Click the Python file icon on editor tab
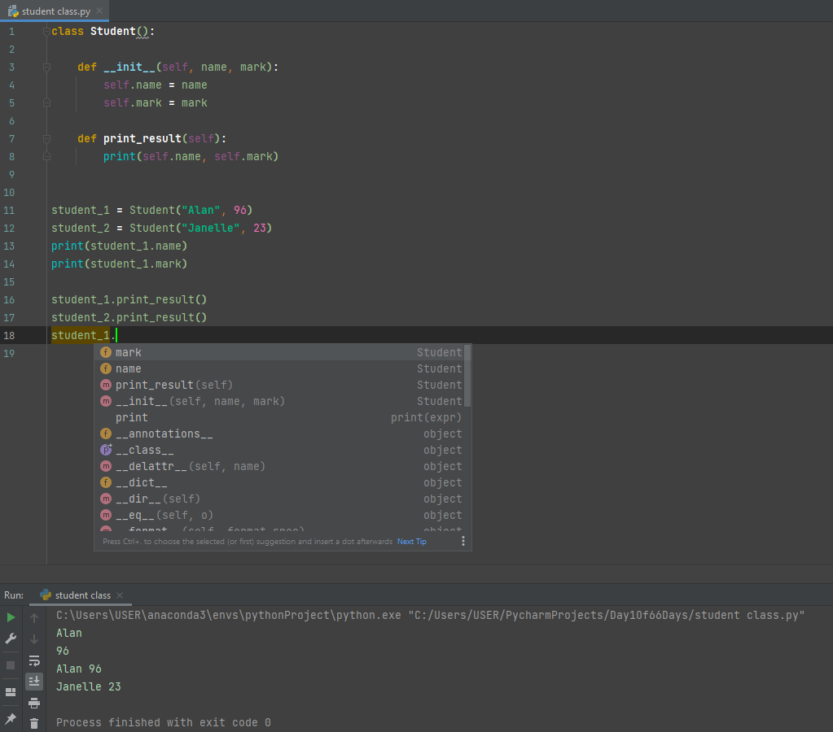The image size is (833, 732). click(13, 11)
